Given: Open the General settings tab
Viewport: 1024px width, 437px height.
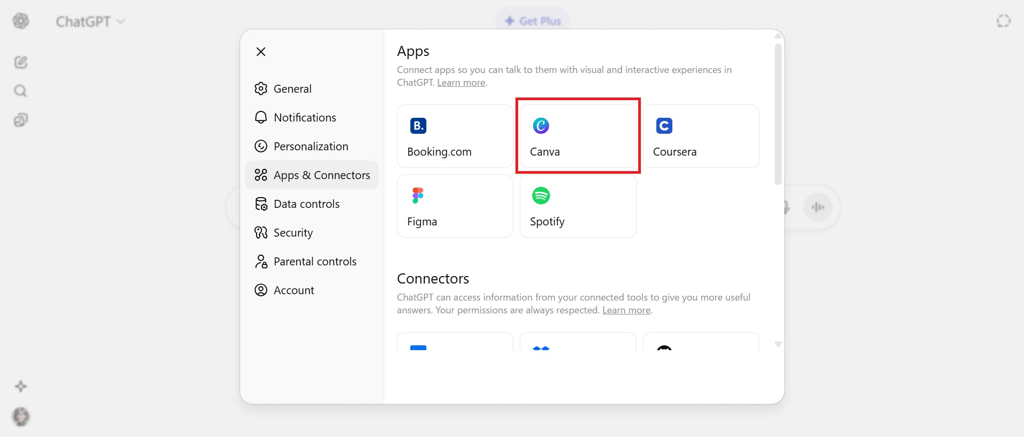Looking at the screenshot, I should pos(292,89).
